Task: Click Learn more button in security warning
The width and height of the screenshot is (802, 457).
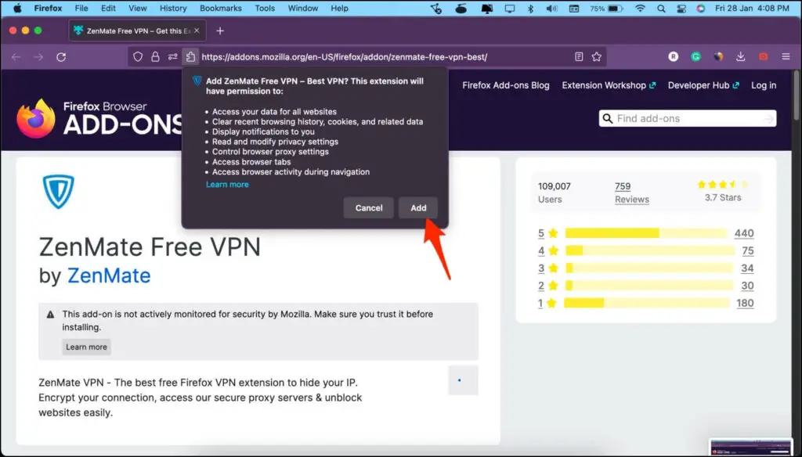Action: click(x=86, y=347)
